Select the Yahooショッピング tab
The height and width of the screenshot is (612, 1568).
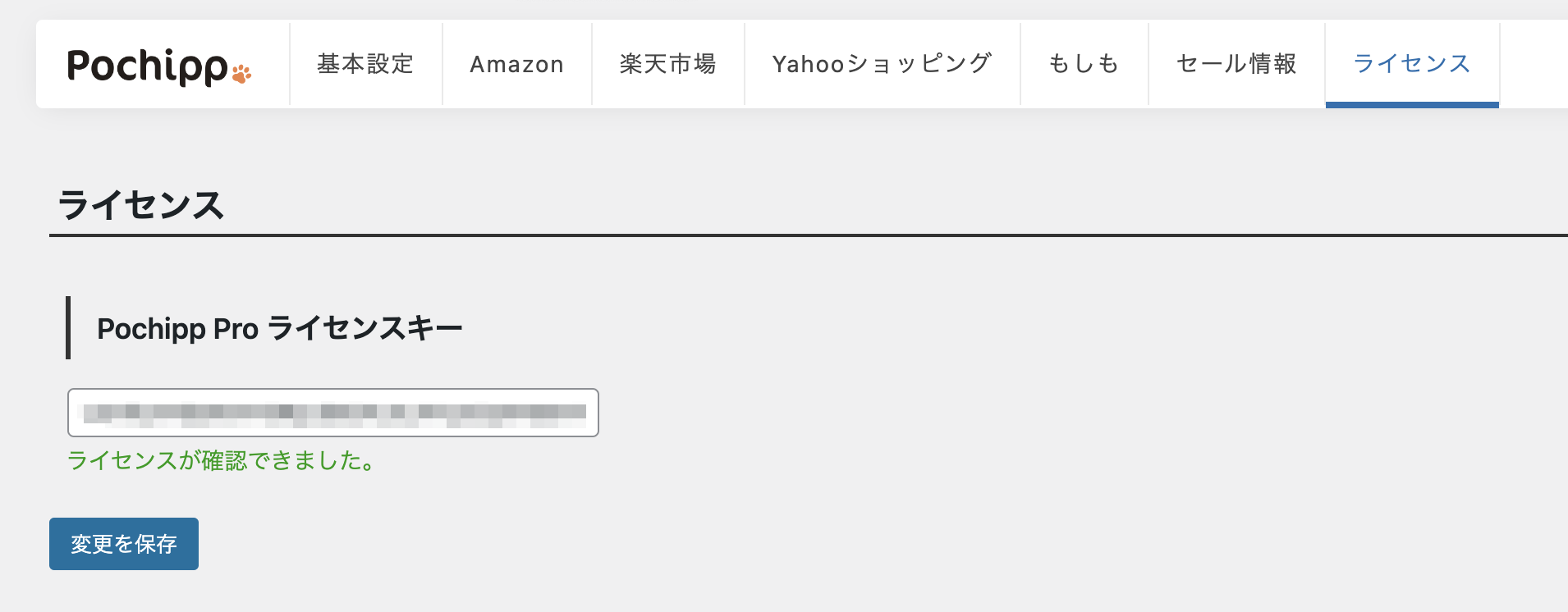coord(881,63)
